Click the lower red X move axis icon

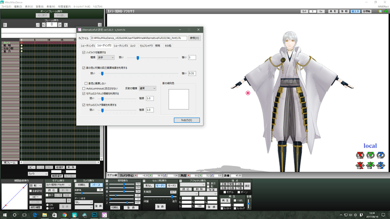pyautogui.click(x=360, y=165)
